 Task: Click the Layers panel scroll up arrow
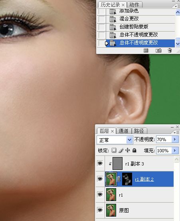click(x=177, y=159)
